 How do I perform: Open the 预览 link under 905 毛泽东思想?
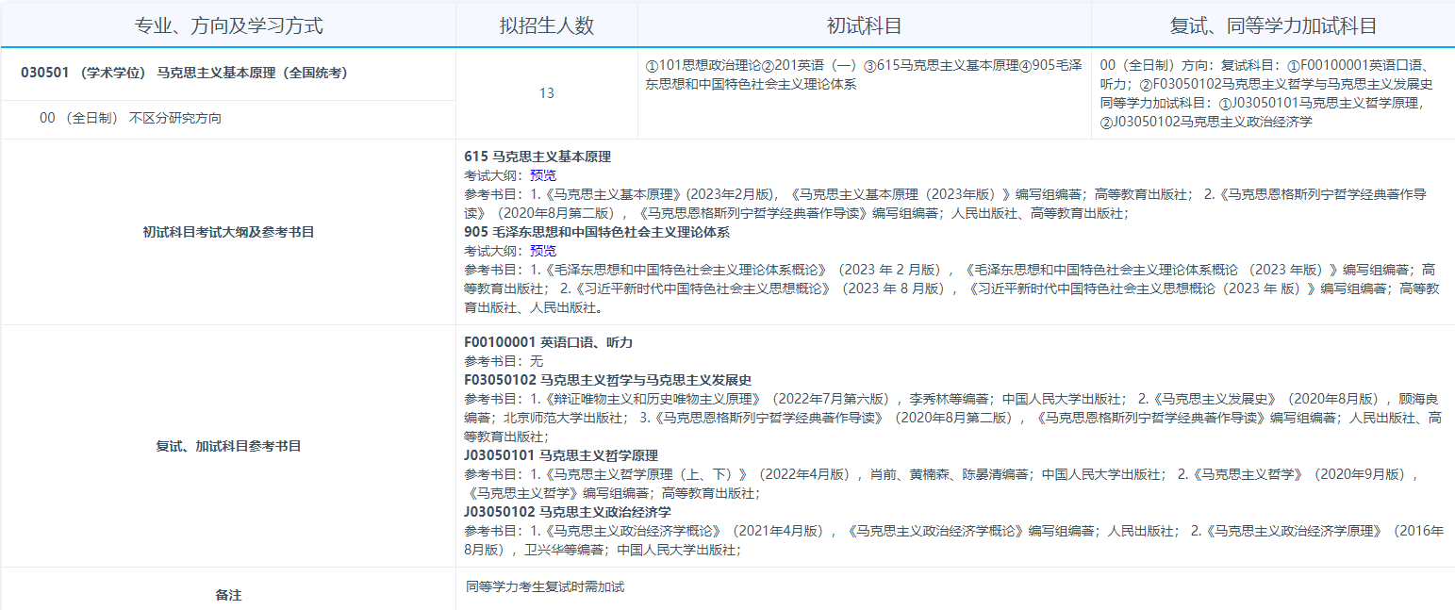coord(543,251)
